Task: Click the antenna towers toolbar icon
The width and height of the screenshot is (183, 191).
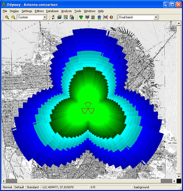Action: point(87,17)
